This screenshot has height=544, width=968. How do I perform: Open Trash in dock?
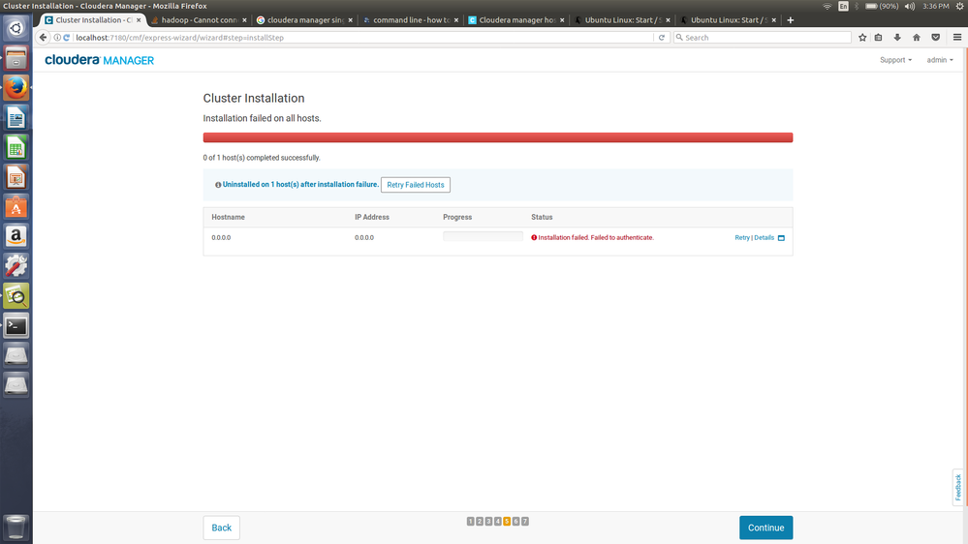click(16, 528)
